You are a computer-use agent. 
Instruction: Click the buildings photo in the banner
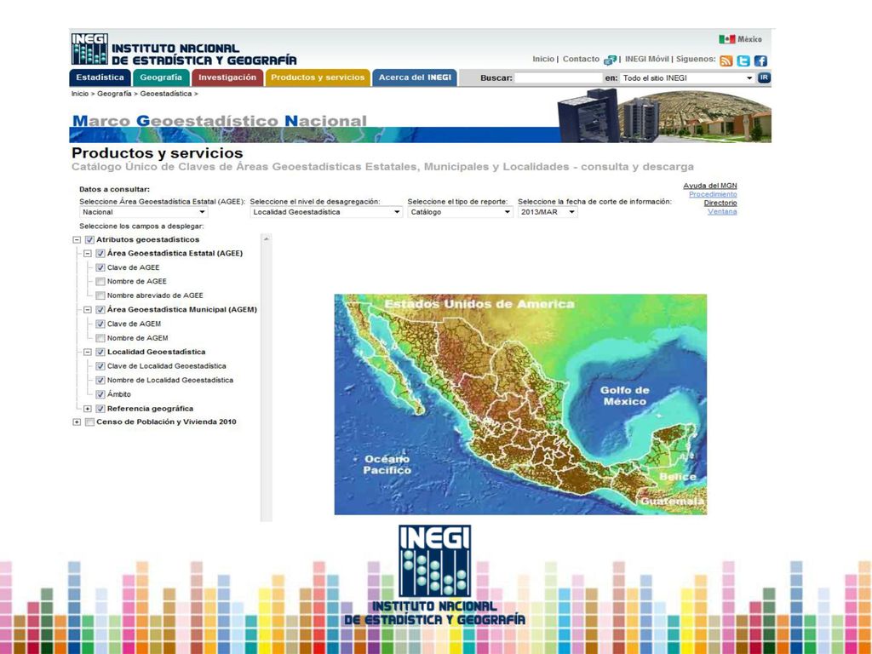tap(664, 116)
